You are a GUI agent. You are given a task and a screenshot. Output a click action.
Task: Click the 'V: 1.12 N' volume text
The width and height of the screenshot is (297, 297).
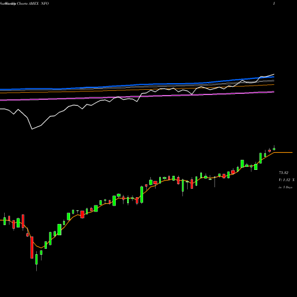tap(286, 180)
